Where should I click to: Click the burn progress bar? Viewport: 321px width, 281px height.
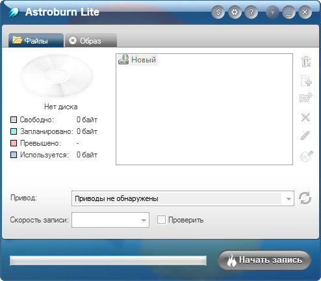coord(108,260)
